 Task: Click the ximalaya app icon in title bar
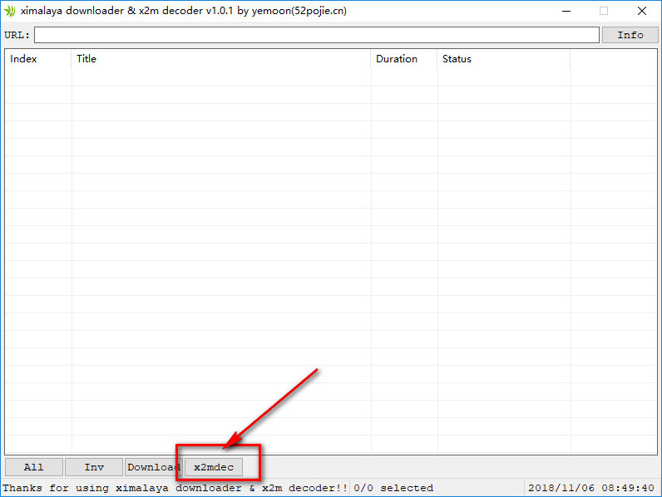click(9, 11)
